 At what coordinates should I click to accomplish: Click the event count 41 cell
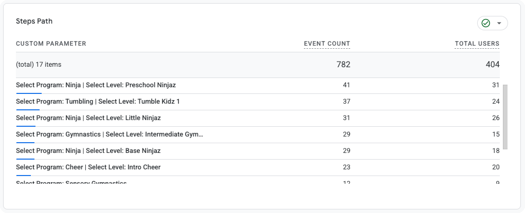[347, 85]
